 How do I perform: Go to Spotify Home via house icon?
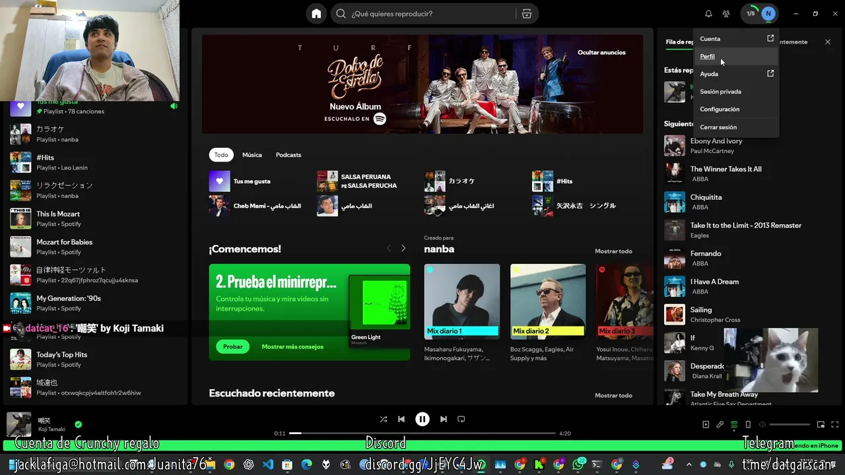click(x=316, y=14)
